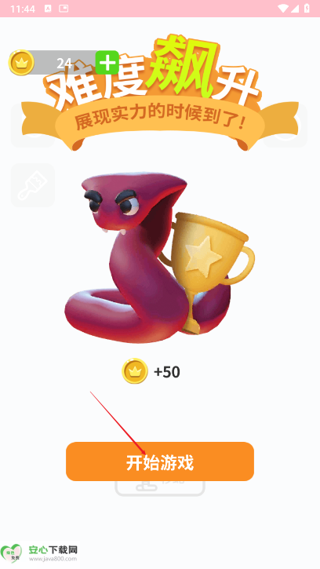Tap the coin balance showing 24

64,63
